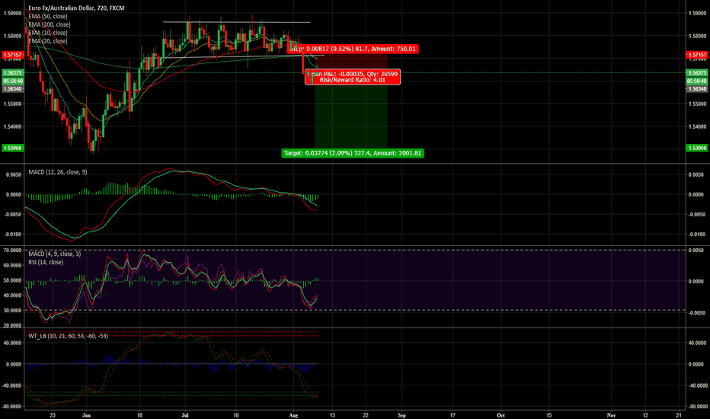Click the 05:58:49 countdown on right axis
This screenshot has width=710, height=419.
[x=697, y=81]
